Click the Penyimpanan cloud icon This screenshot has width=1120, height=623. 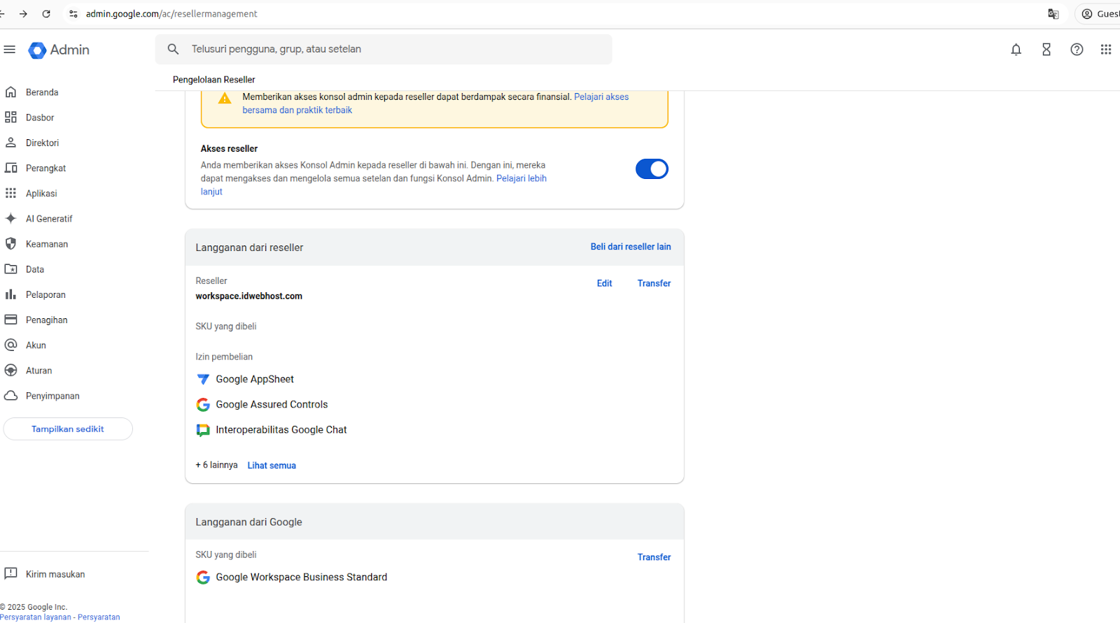tap(10, 396)
